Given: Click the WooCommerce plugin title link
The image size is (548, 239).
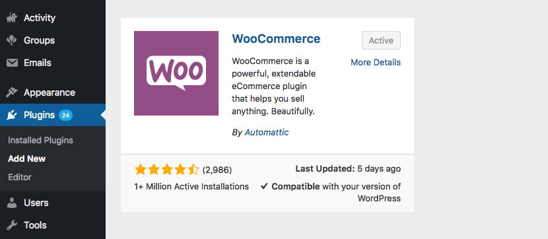Looking at the screenshot, I should pyautogui.click(x=276, y=38).
